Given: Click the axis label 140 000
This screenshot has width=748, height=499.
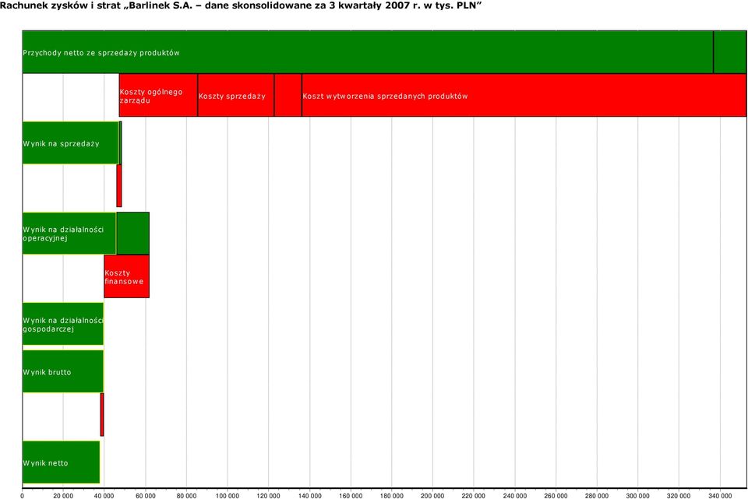Looking at the screenshot, I should click(309, 496).
